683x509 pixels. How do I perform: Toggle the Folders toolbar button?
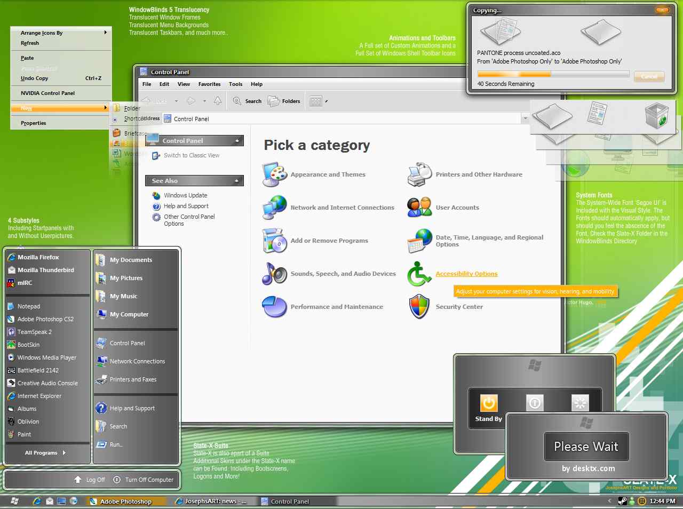(x=284, y=101)
